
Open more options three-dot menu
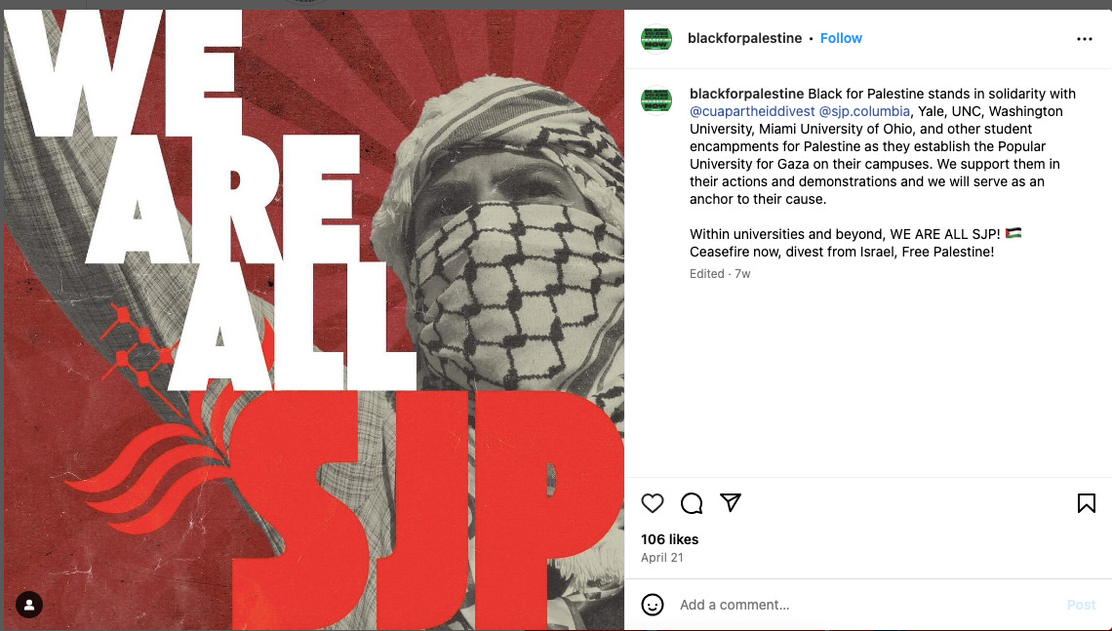pos(1085,39)
